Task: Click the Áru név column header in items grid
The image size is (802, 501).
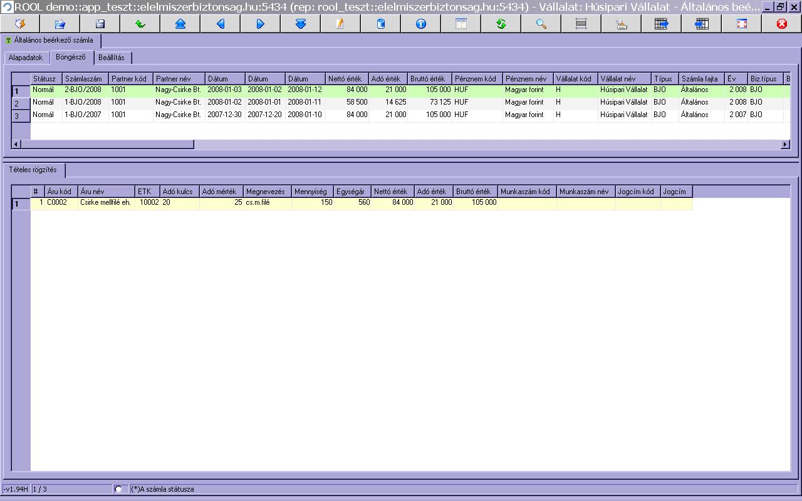Action: 107,192
